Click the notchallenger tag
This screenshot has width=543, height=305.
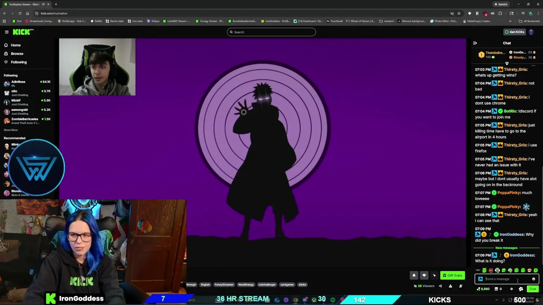(x=267, y=285)
